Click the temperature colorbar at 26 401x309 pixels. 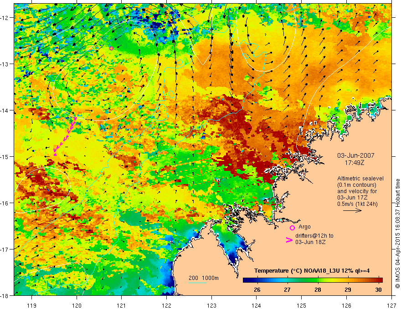point(257,280)
